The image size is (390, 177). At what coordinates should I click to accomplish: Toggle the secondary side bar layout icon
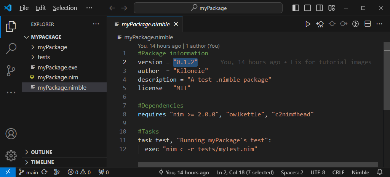point(320,8)
